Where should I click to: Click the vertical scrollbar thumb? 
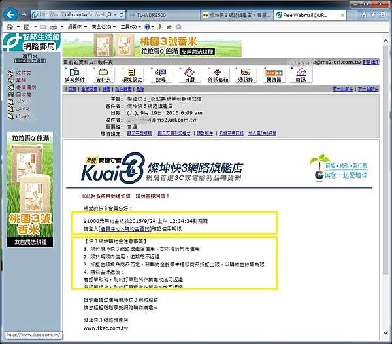coord(385,160)
